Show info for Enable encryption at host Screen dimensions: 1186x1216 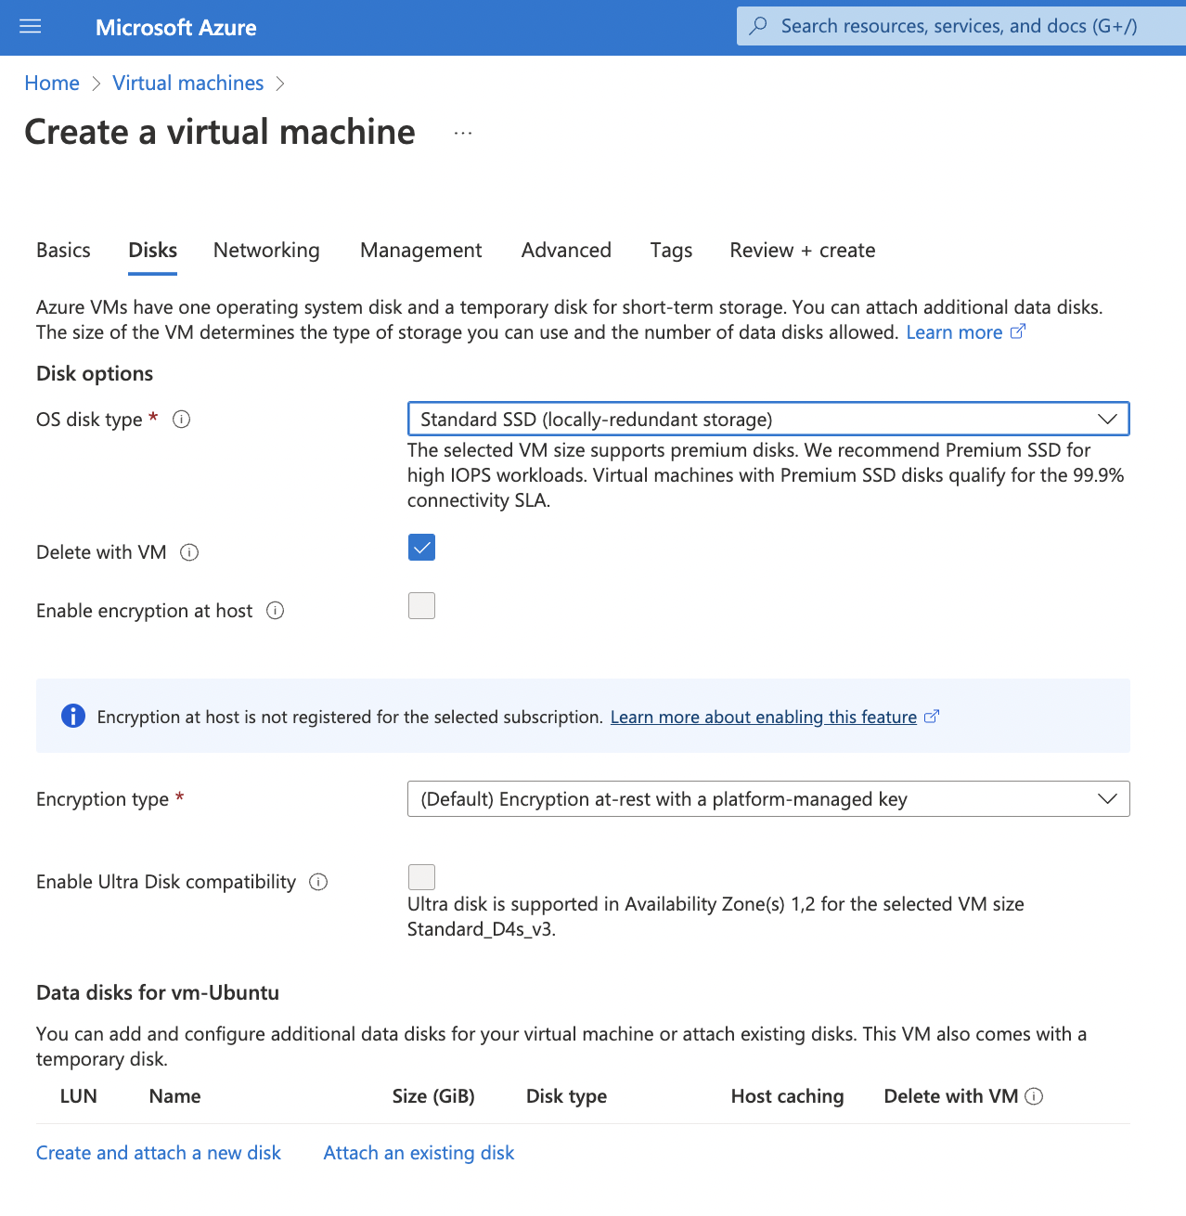click(276, 611)
